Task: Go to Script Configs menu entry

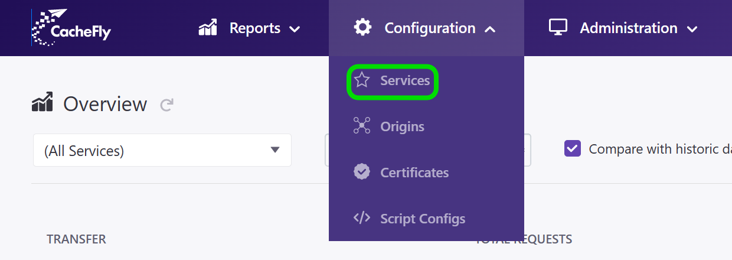Action: click(423, 219)
